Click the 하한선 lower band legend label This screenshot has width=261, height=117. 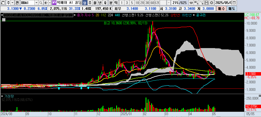187,15
